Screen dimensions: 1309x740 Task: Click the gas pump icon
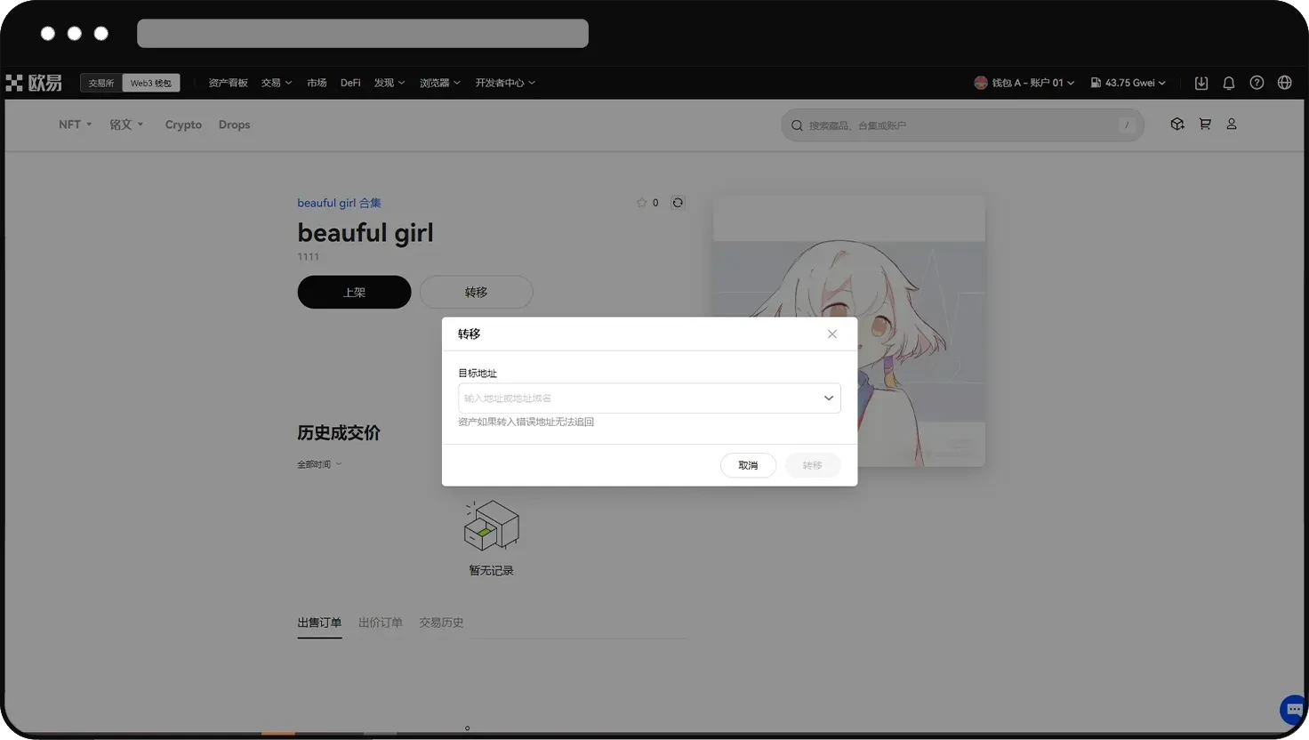click(1096, 83)
